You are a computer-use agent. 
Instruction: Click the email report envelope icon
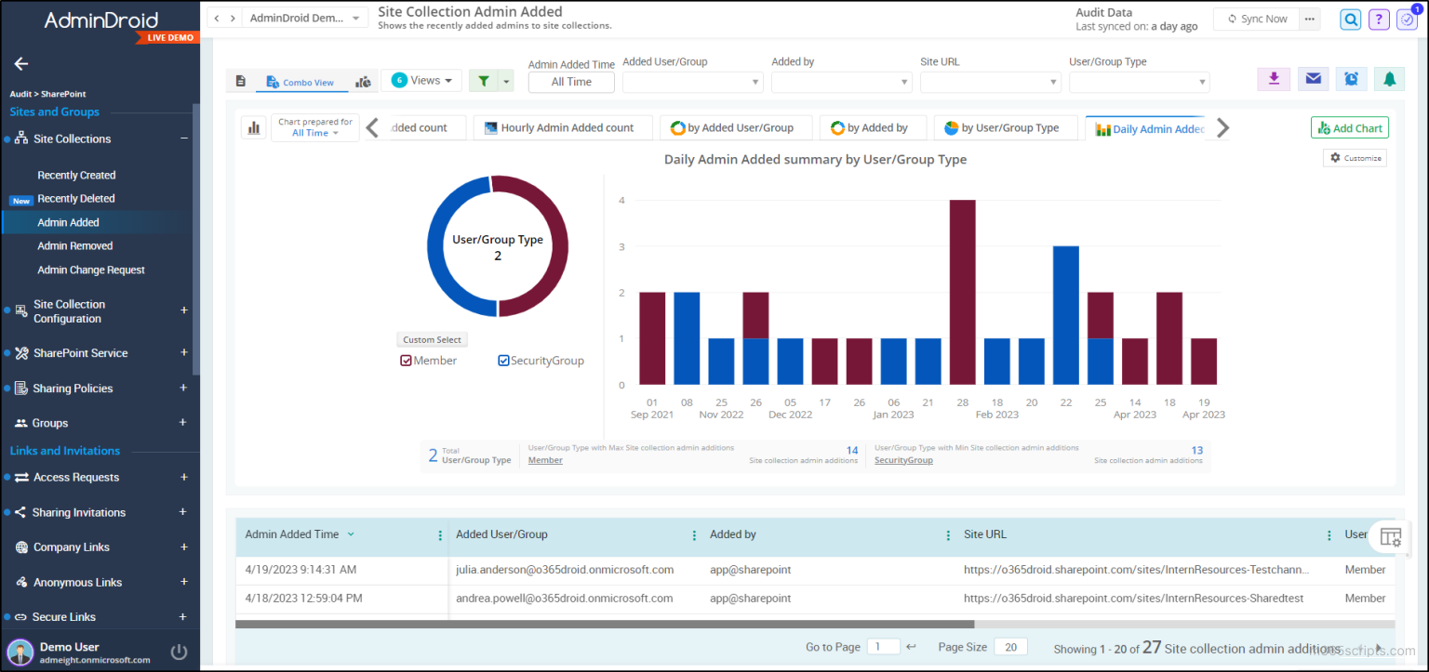tap(1313, 79)
